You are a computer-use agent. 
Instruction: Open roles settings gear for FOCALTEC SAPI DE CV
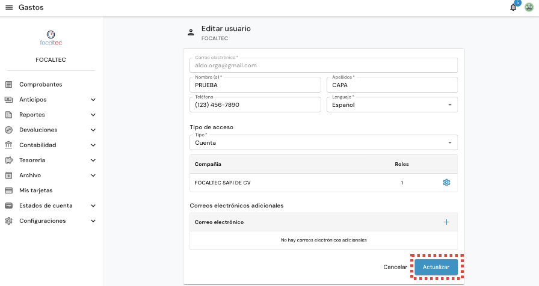(446, 183)
